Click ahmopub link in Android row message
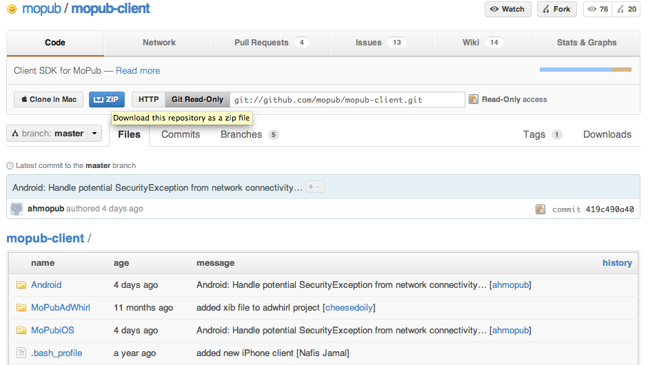657x365 pixels. tap(510, 285)
